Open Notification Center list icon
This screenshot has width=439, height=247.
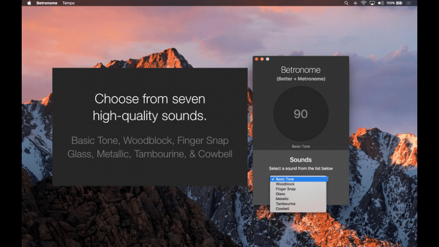[409, 3]
